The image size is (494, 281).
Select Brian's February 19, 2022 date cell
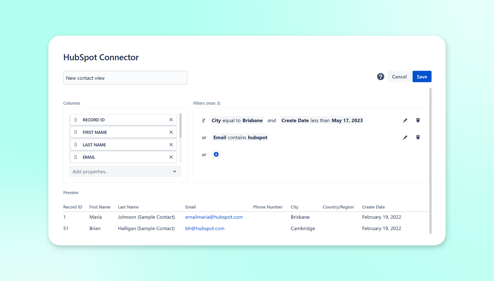pyautogui.click(x=382, y=228)
